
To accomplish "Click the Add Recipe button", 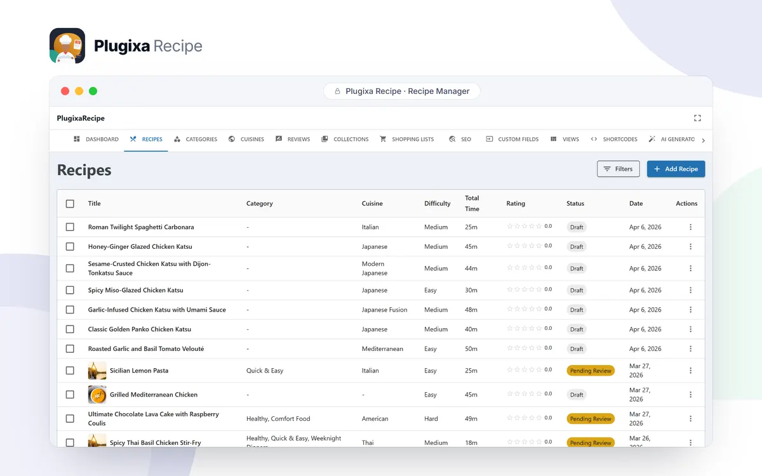I will pos(676,169).
